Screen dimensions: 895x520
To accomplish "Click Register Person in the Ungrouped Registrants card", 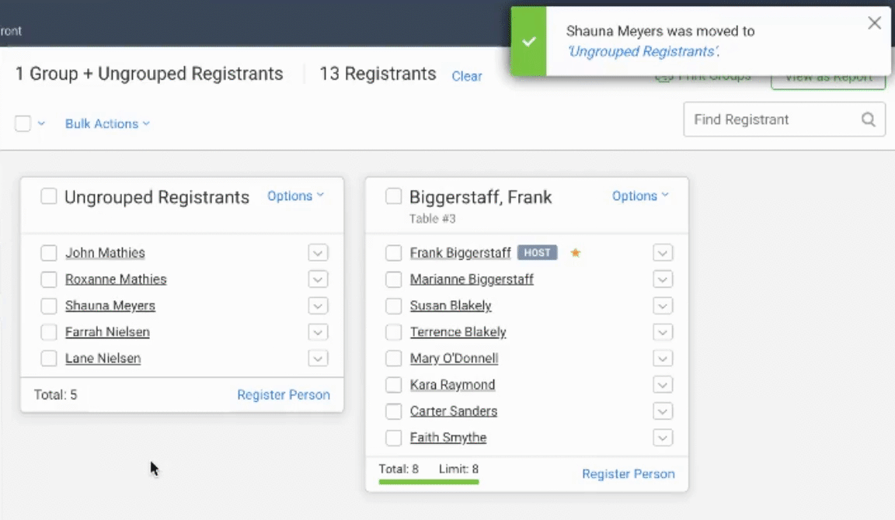I will click(284, 395).
